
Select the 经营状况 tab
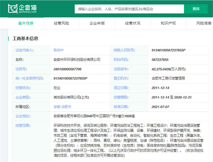(x=133, y=23)
